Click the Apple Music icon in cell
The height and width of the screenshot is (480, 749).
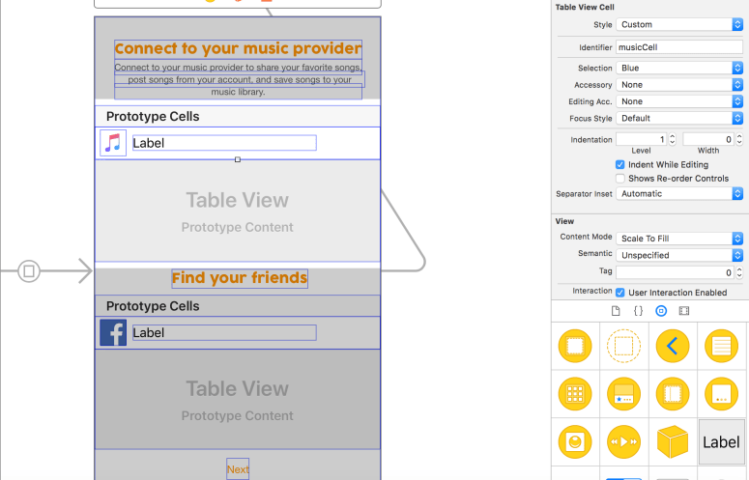point(113,143)
